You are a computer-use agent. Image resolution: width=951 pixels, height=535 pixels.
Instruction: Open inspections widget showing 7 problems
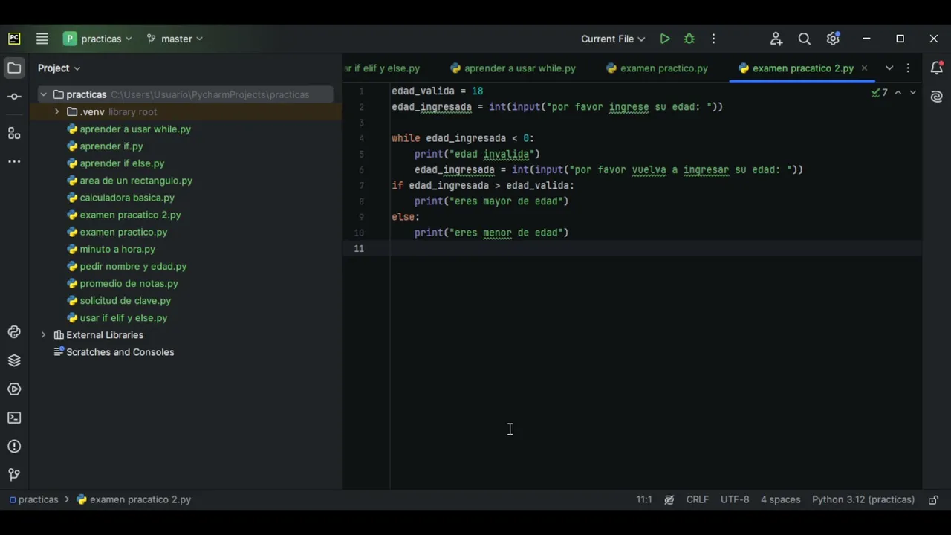click(880, 93)
